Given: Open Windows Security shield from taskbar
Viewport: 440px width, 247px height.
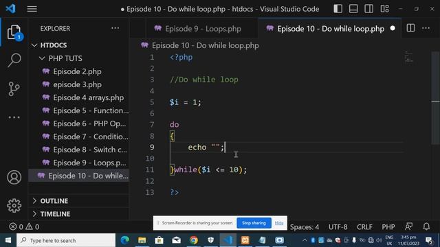Looking at the screenshot, I should (211, 240).
